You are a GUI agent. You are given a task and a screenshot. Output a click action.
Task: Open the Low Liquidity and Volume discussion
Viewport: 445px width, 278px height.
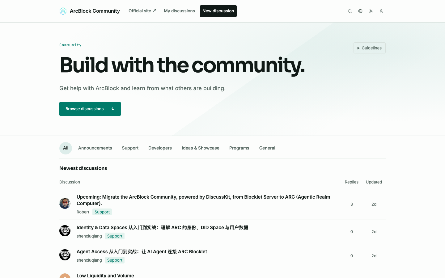click(x=105, y=275)
